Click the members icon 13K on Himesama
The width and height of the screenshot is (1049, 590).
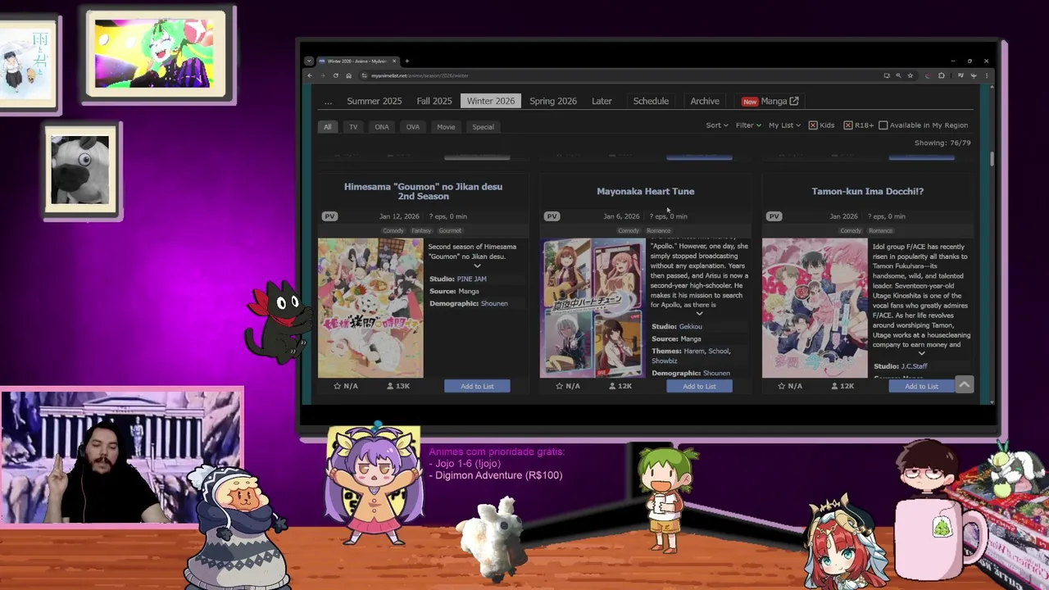[x=390, y=386]
